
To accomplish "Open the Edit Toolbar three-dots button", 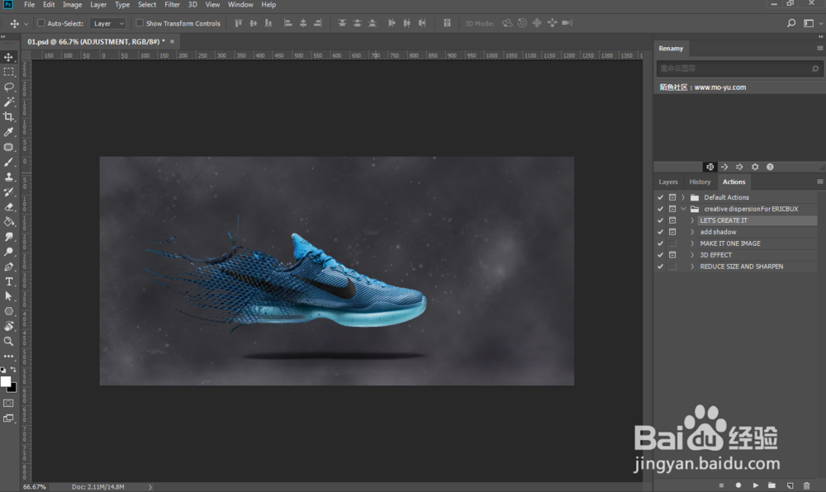I will [x=8, y=357].
